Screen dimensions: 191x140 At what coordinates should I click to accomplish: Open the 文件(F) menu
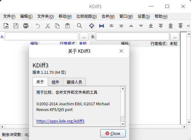click(9, 16)
